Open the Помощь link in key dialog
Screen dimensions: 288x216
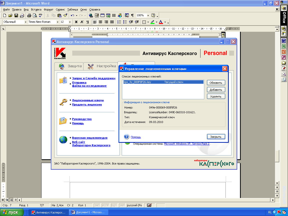click(x=136, y=137)
